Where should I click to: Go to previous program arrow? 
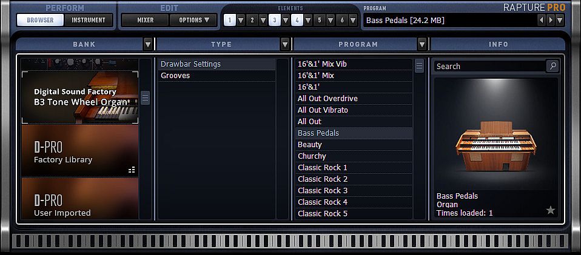pyautogui.click(x=542, y=20)
